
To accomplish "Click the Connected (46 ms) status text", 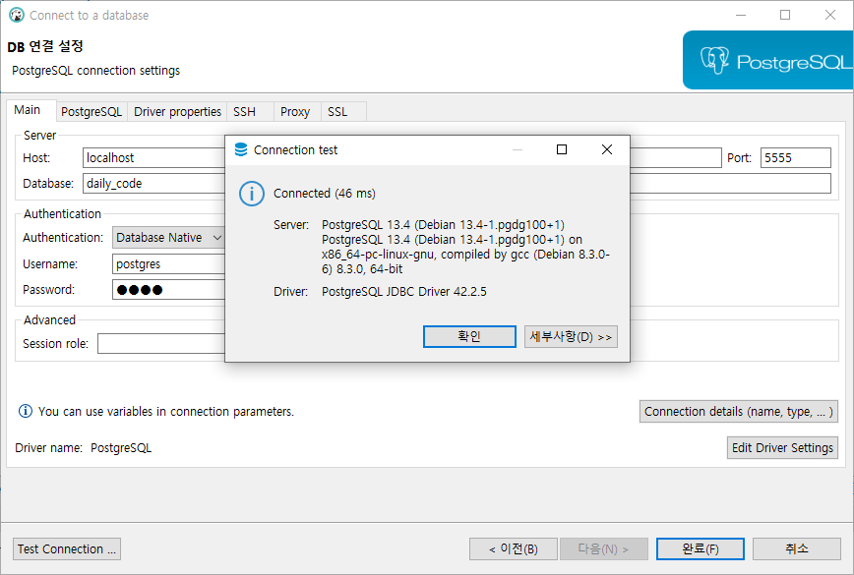I will coord(325,193).
